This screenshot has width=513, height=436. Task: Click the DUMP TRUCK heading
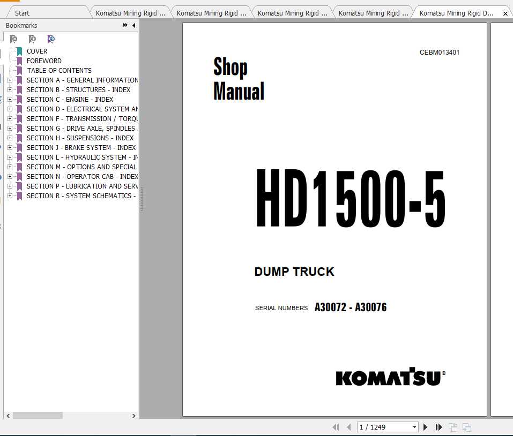tap(294, 272)
